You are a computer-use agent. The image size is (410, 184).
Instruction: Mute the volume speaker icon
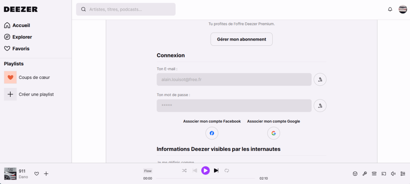point(393,174)
